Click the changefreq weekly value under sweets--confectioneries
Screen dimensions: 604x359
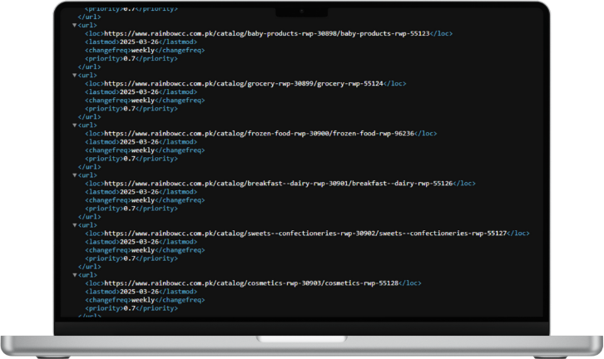(142, 250)
